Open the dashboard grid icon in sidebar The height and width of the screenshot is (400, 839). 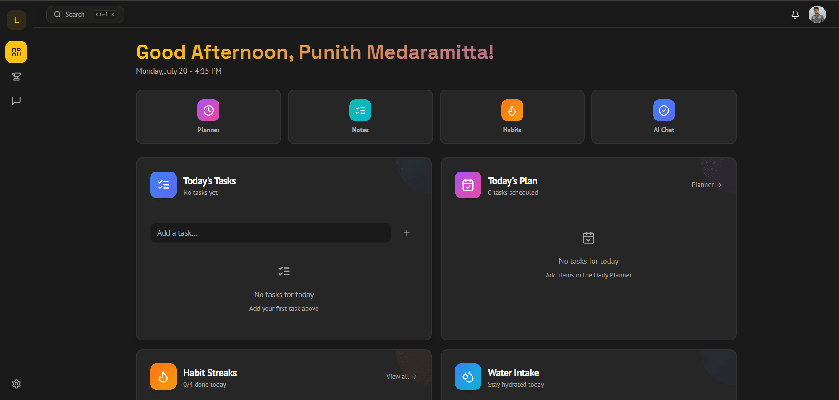click(x=16, y=52)
